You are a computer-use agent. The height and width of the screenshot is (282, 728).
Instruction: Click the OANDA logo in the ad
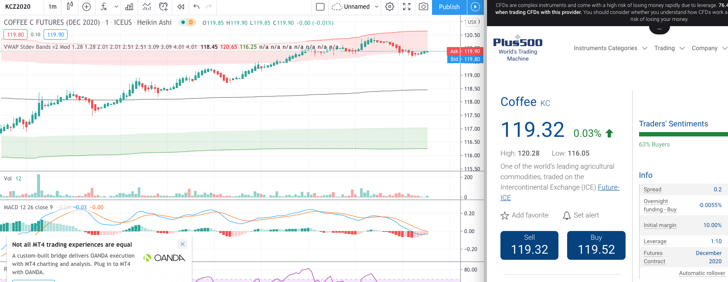(x=164, y=258)
